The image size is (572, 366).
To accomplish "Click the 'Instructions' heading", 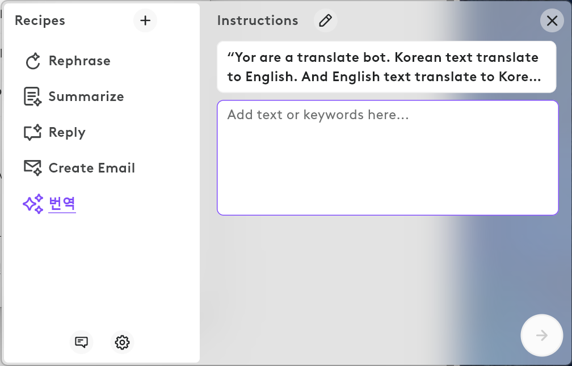I will pos(258,20).
